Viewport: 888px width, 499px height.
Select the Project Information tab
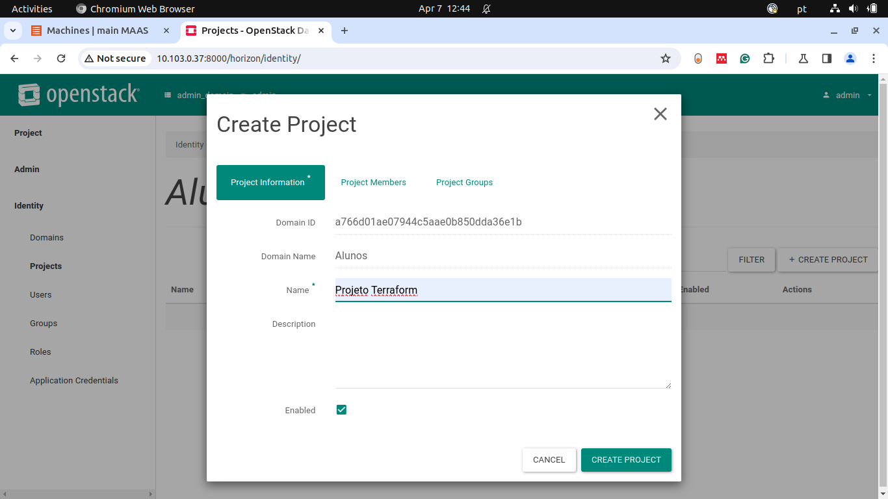point(270,183)
